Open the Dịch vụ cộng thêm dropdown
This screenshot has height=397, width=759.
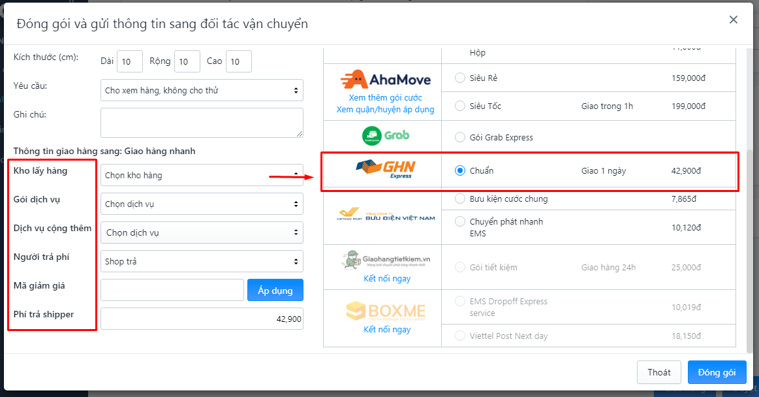202,232
